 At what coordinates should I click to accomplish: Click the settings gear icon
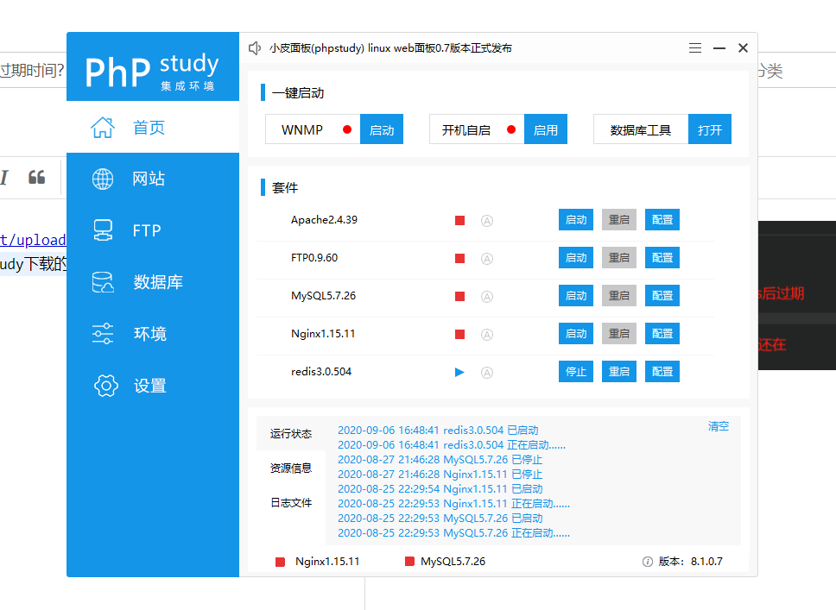[106, 385]
